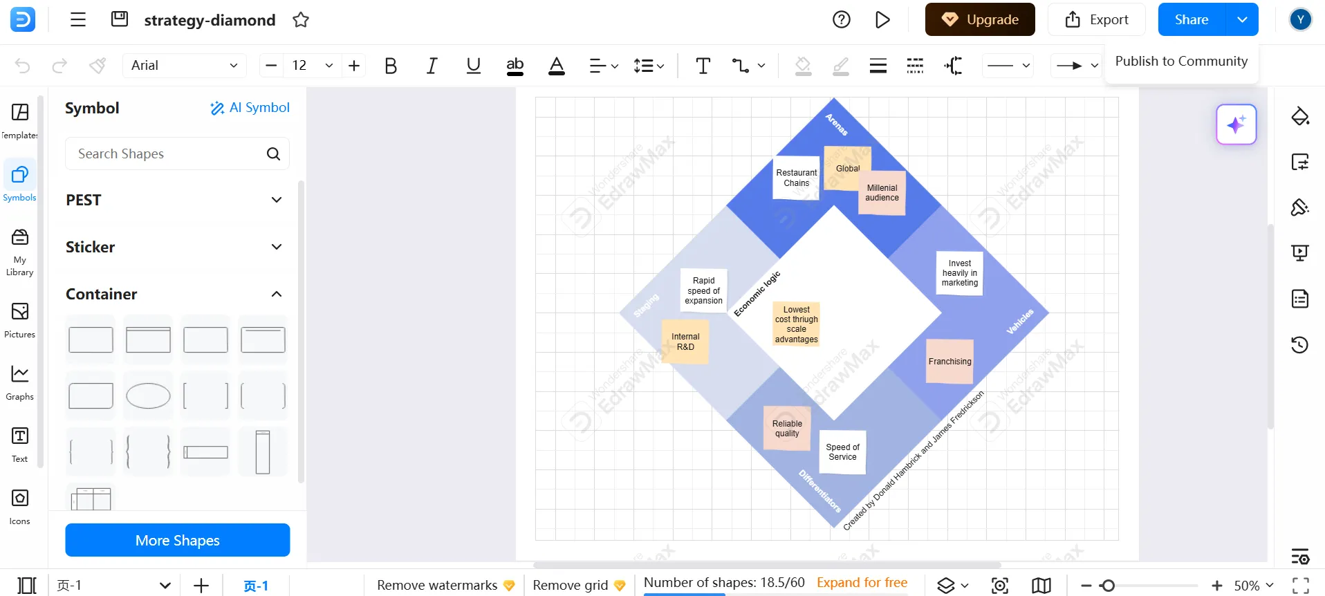This screenshot has height=596, width=1325.
Task: Open Symbols sidebar panel
Action: [x=20, y=183]
